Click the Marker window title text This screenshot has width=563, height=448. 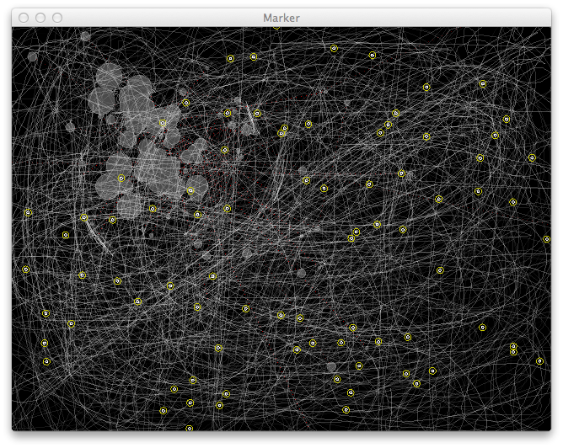pyautogui.click(x=281, y=18)
